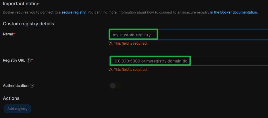
Task: Click the Custom registry details heading
Action: [x=28, y=24]
